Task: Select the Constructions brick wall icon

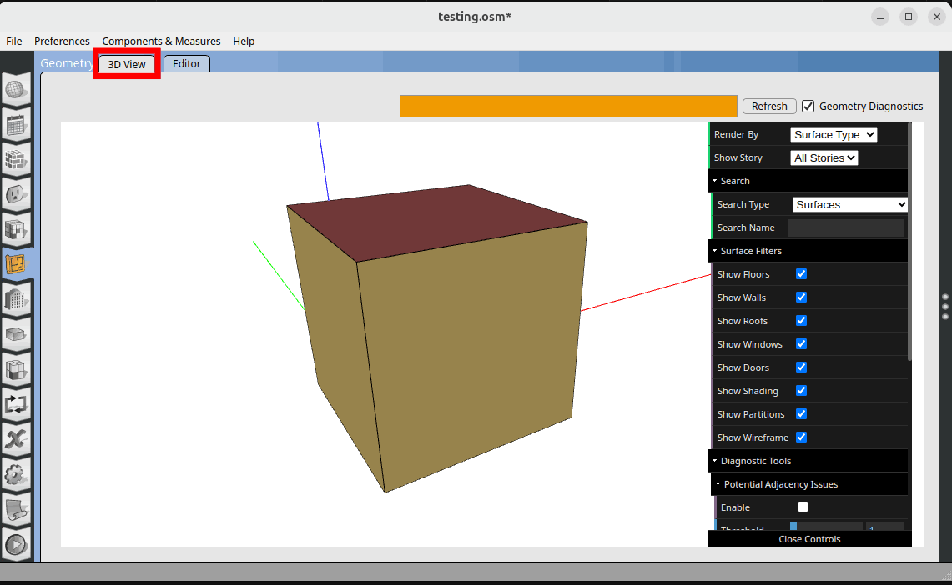Action: coord(17,160)
